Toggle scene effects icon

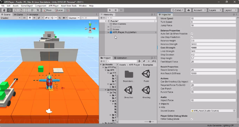click(x=39, y=18)
